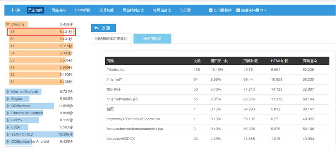Screen dimensions: 336x150
Task: Click the 11.696秒 QQBrowser time
Action: (x=65, y=106)
